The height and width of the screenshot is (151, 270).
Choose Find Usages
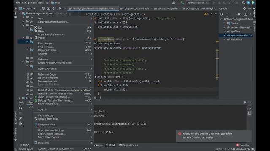[x=63, y=44]
